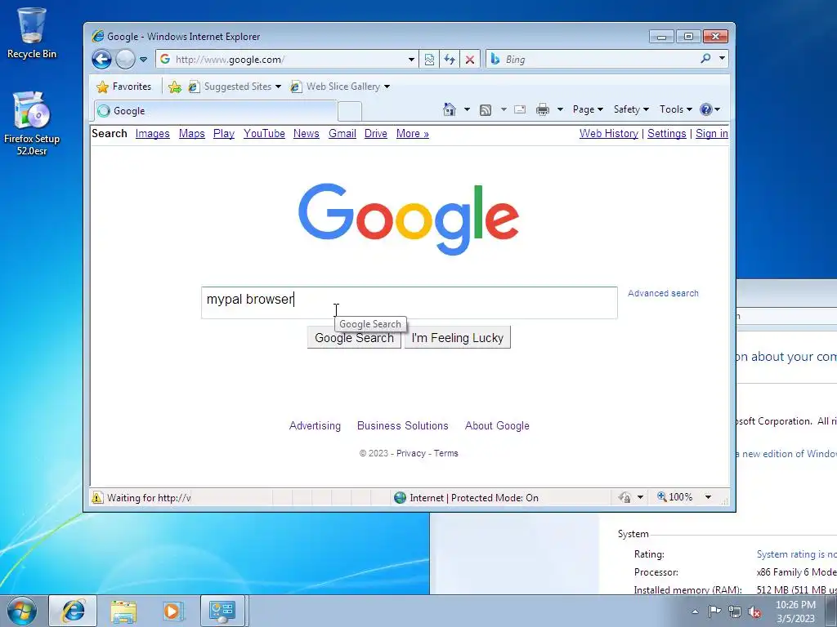
Task: Open the Favorites star button
Action: click(x=123, y=87)
